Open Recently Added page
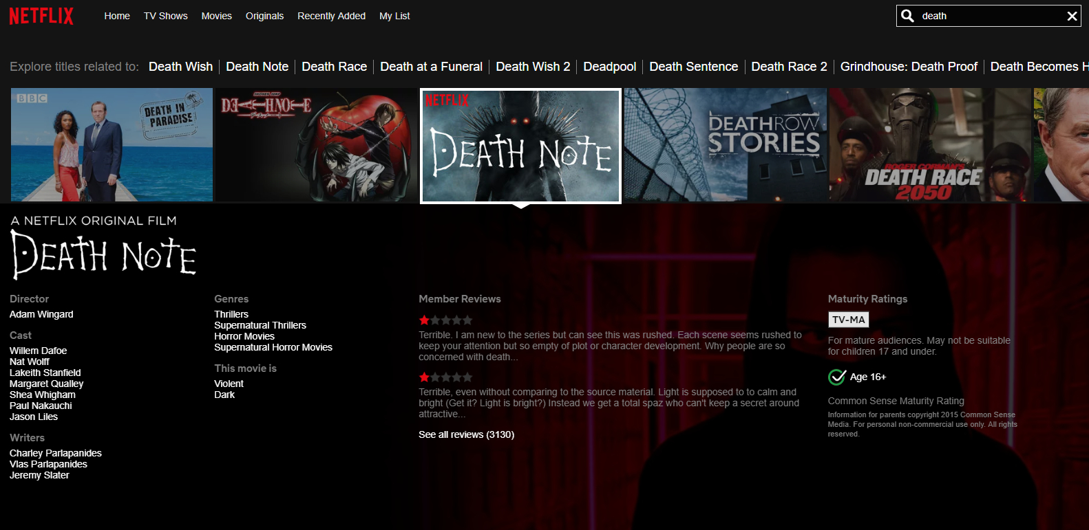 coord(331,16)
